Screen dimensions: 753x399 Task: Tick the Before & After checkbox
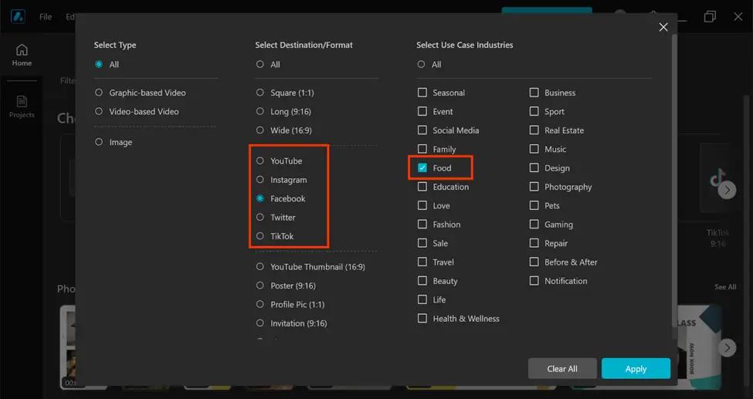[534, 262]
